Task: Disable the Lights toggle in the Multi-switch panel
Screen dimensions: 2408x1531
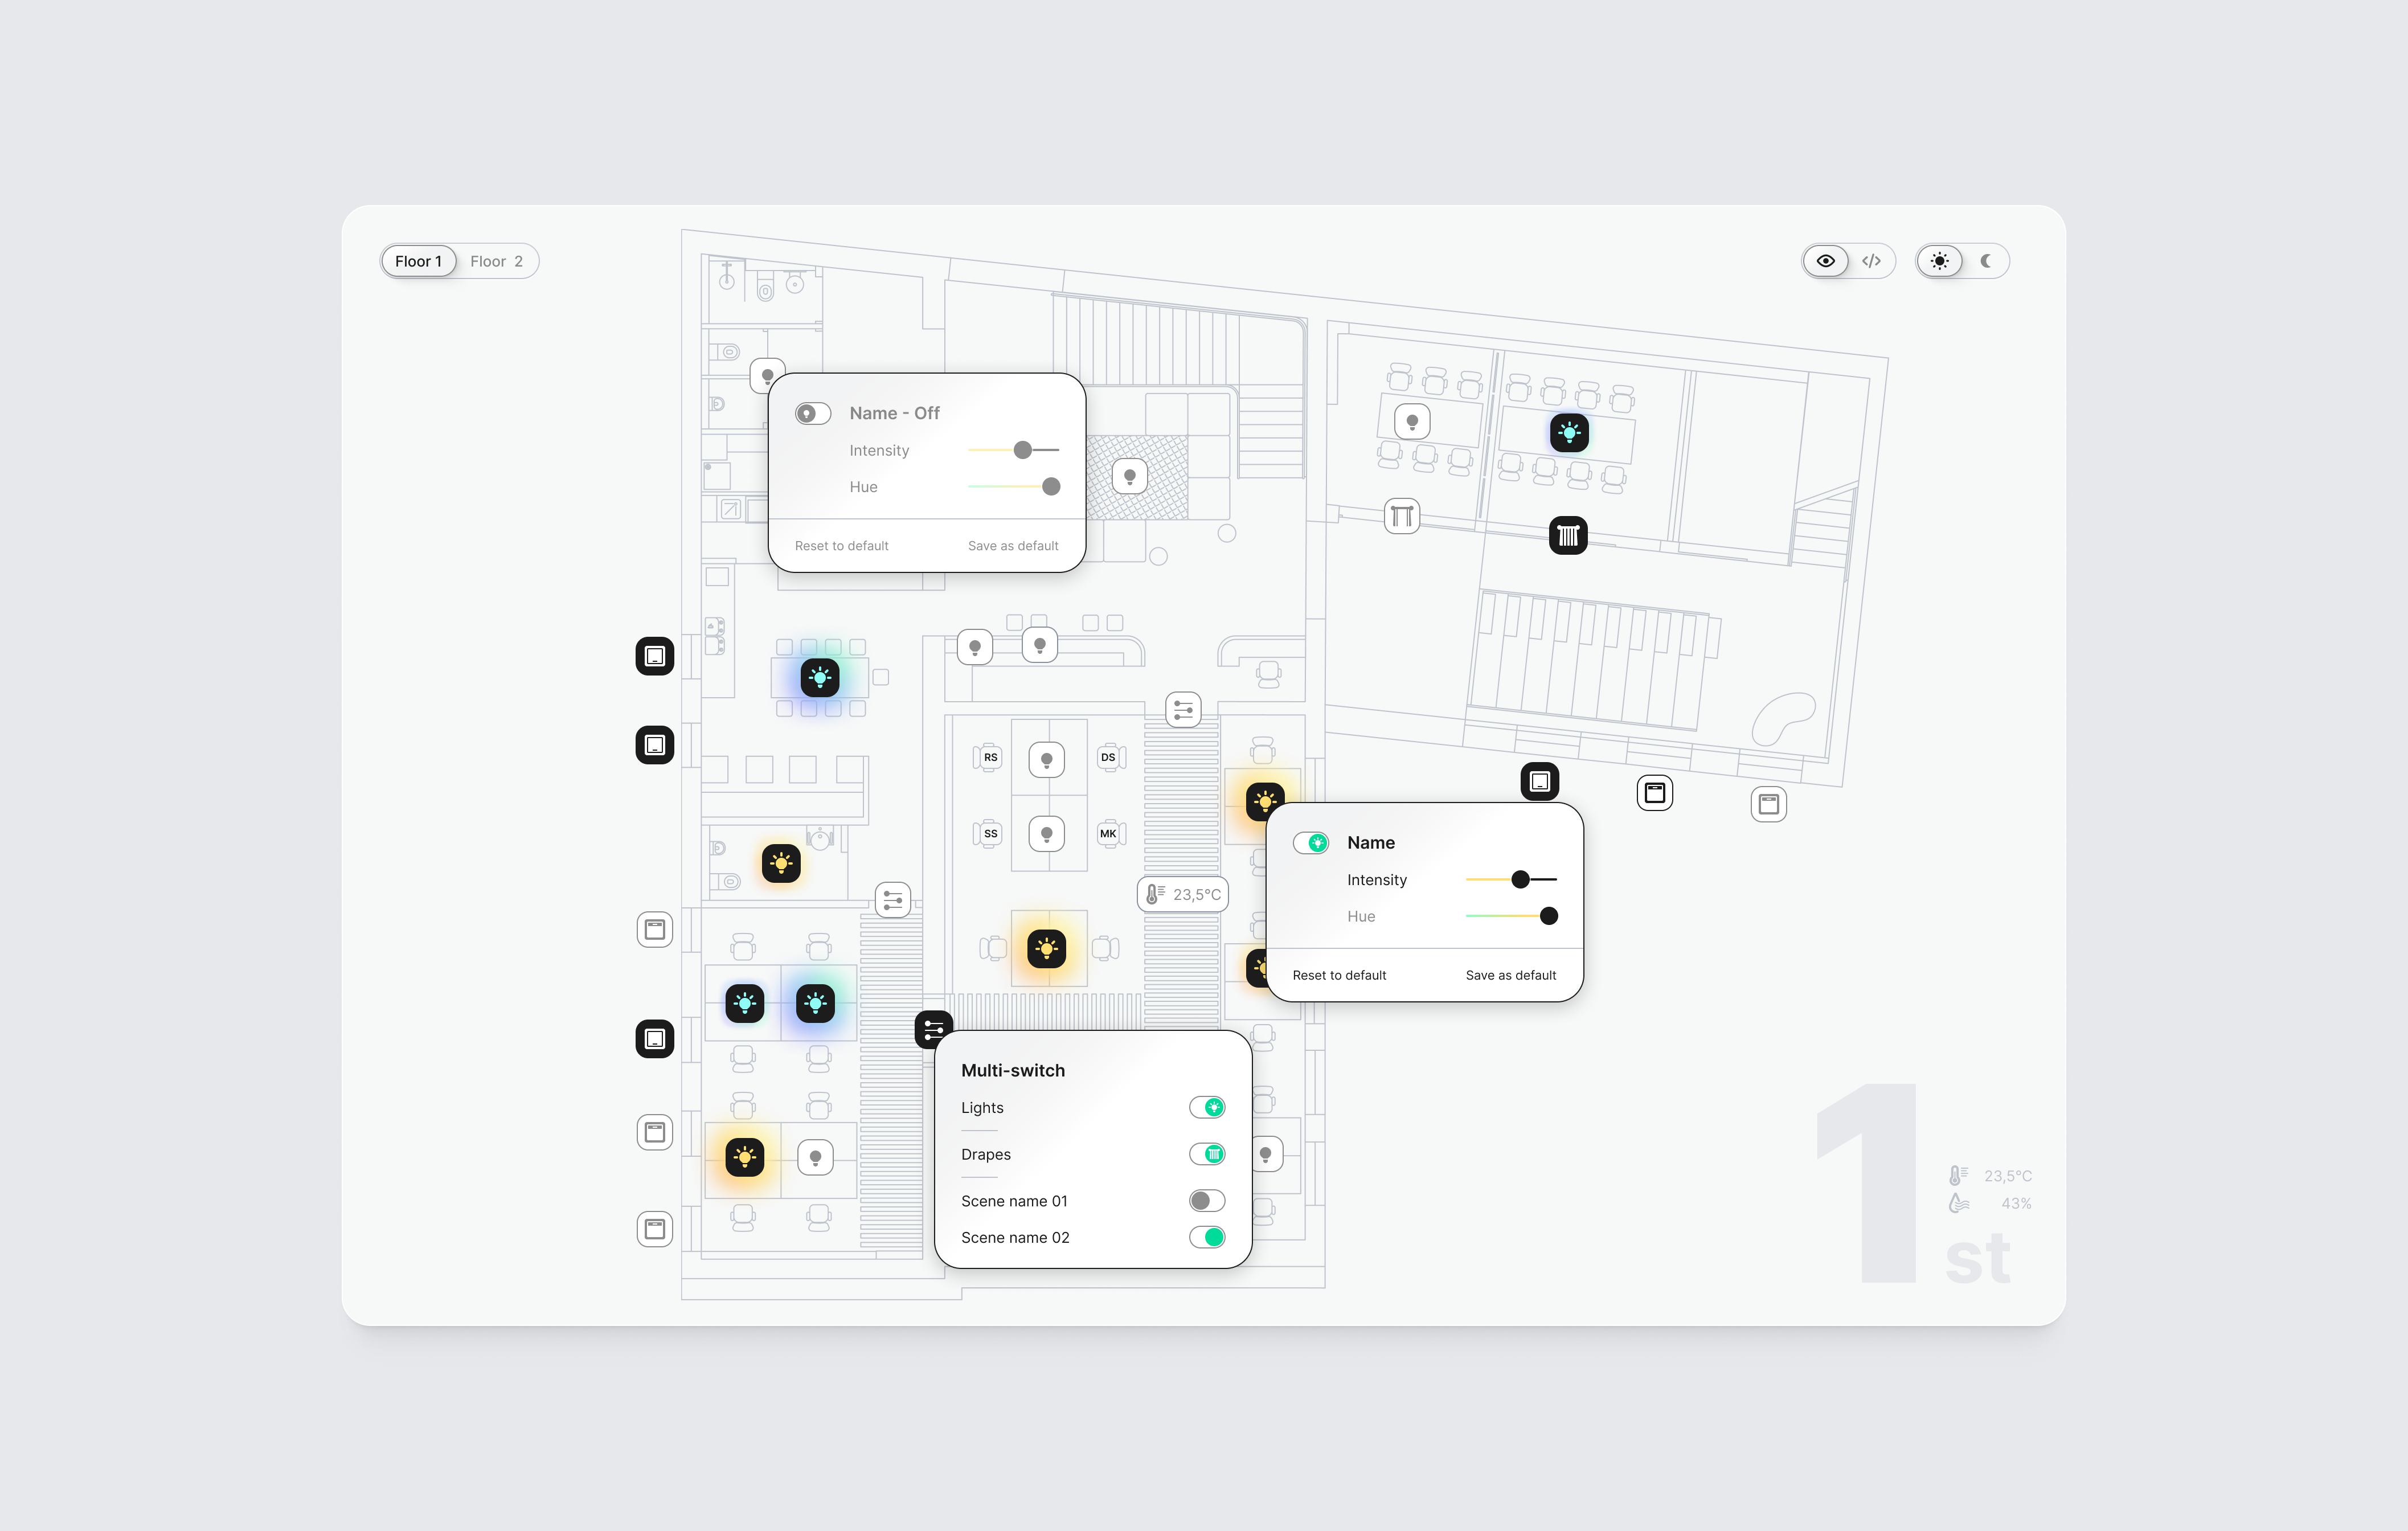Action: click(1207, 1107)
